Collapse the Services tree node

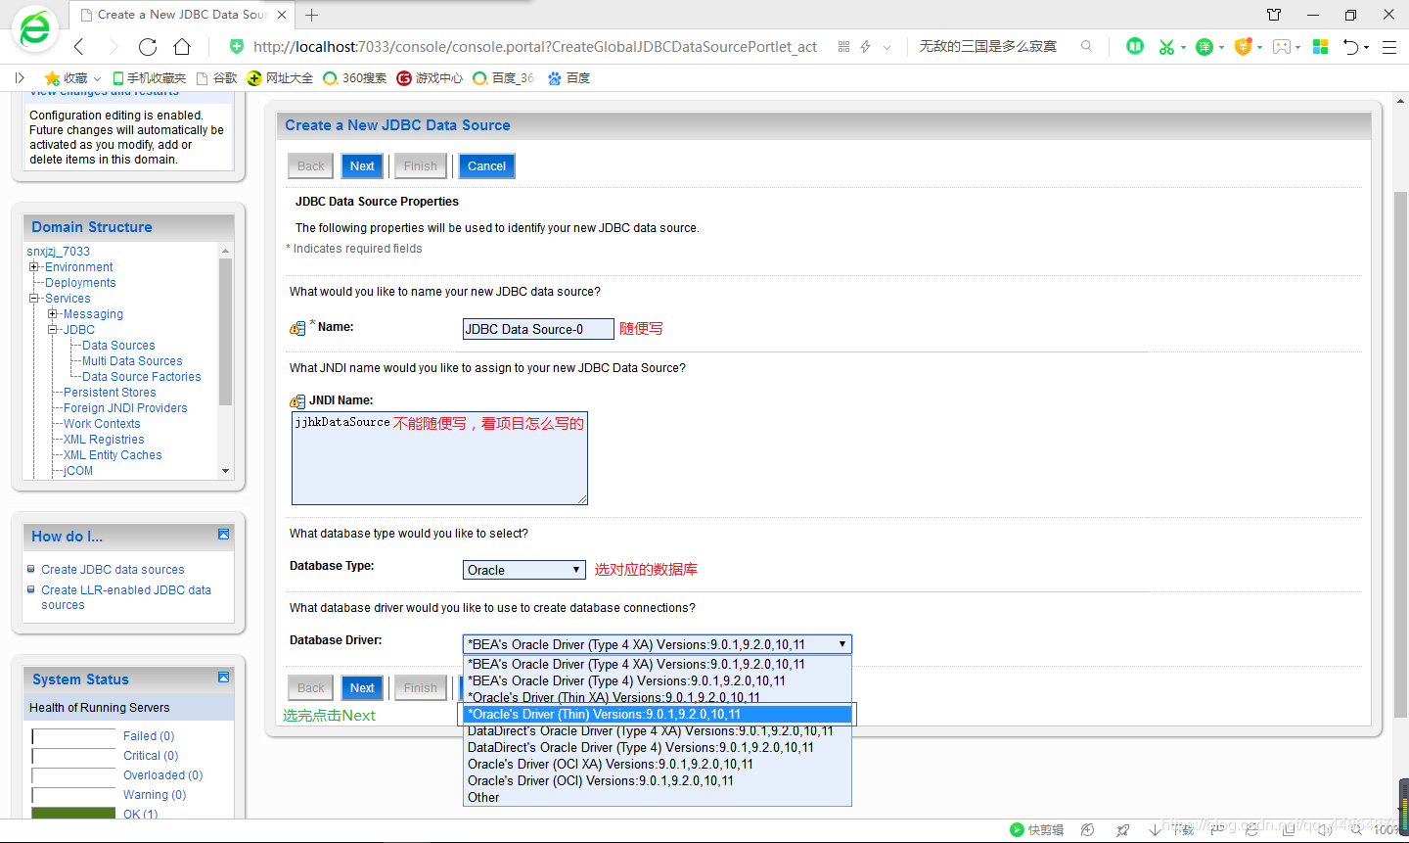tap(34, 298)
